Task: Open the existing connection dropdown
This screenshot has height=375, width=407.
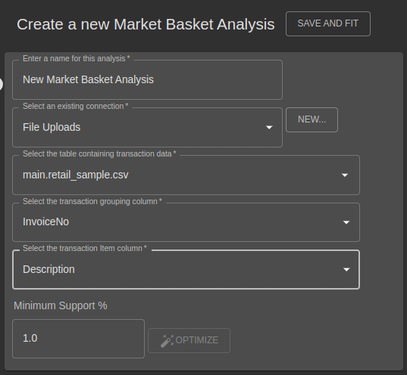Action: coord(147,128)
